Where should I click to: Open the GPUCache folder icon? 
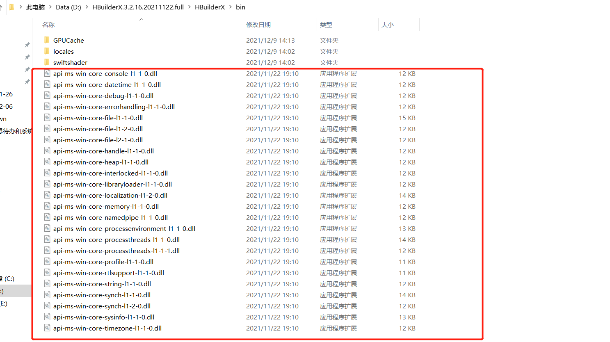click(47, 40)
